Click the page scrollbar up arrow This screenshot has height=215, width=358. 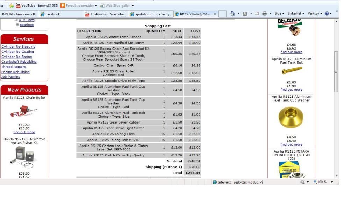click(x=336, y=21)
